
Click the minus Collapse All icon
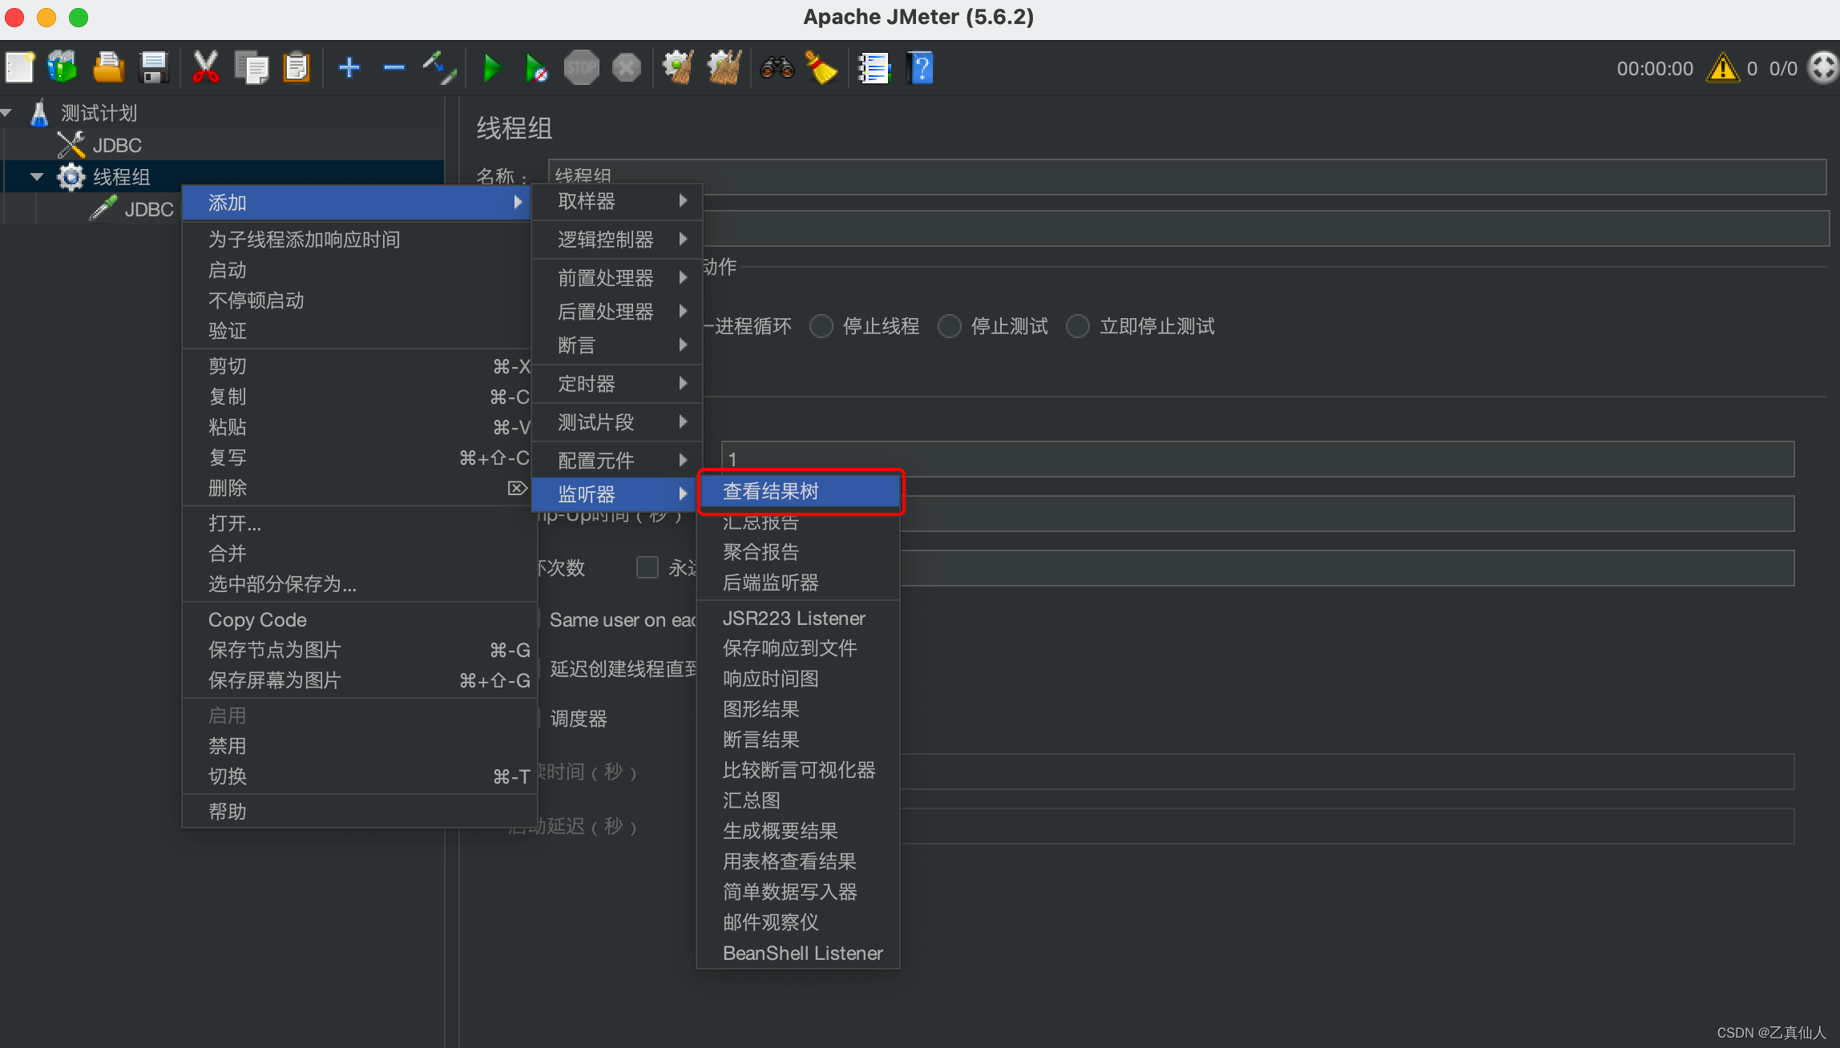coord(394,68)
